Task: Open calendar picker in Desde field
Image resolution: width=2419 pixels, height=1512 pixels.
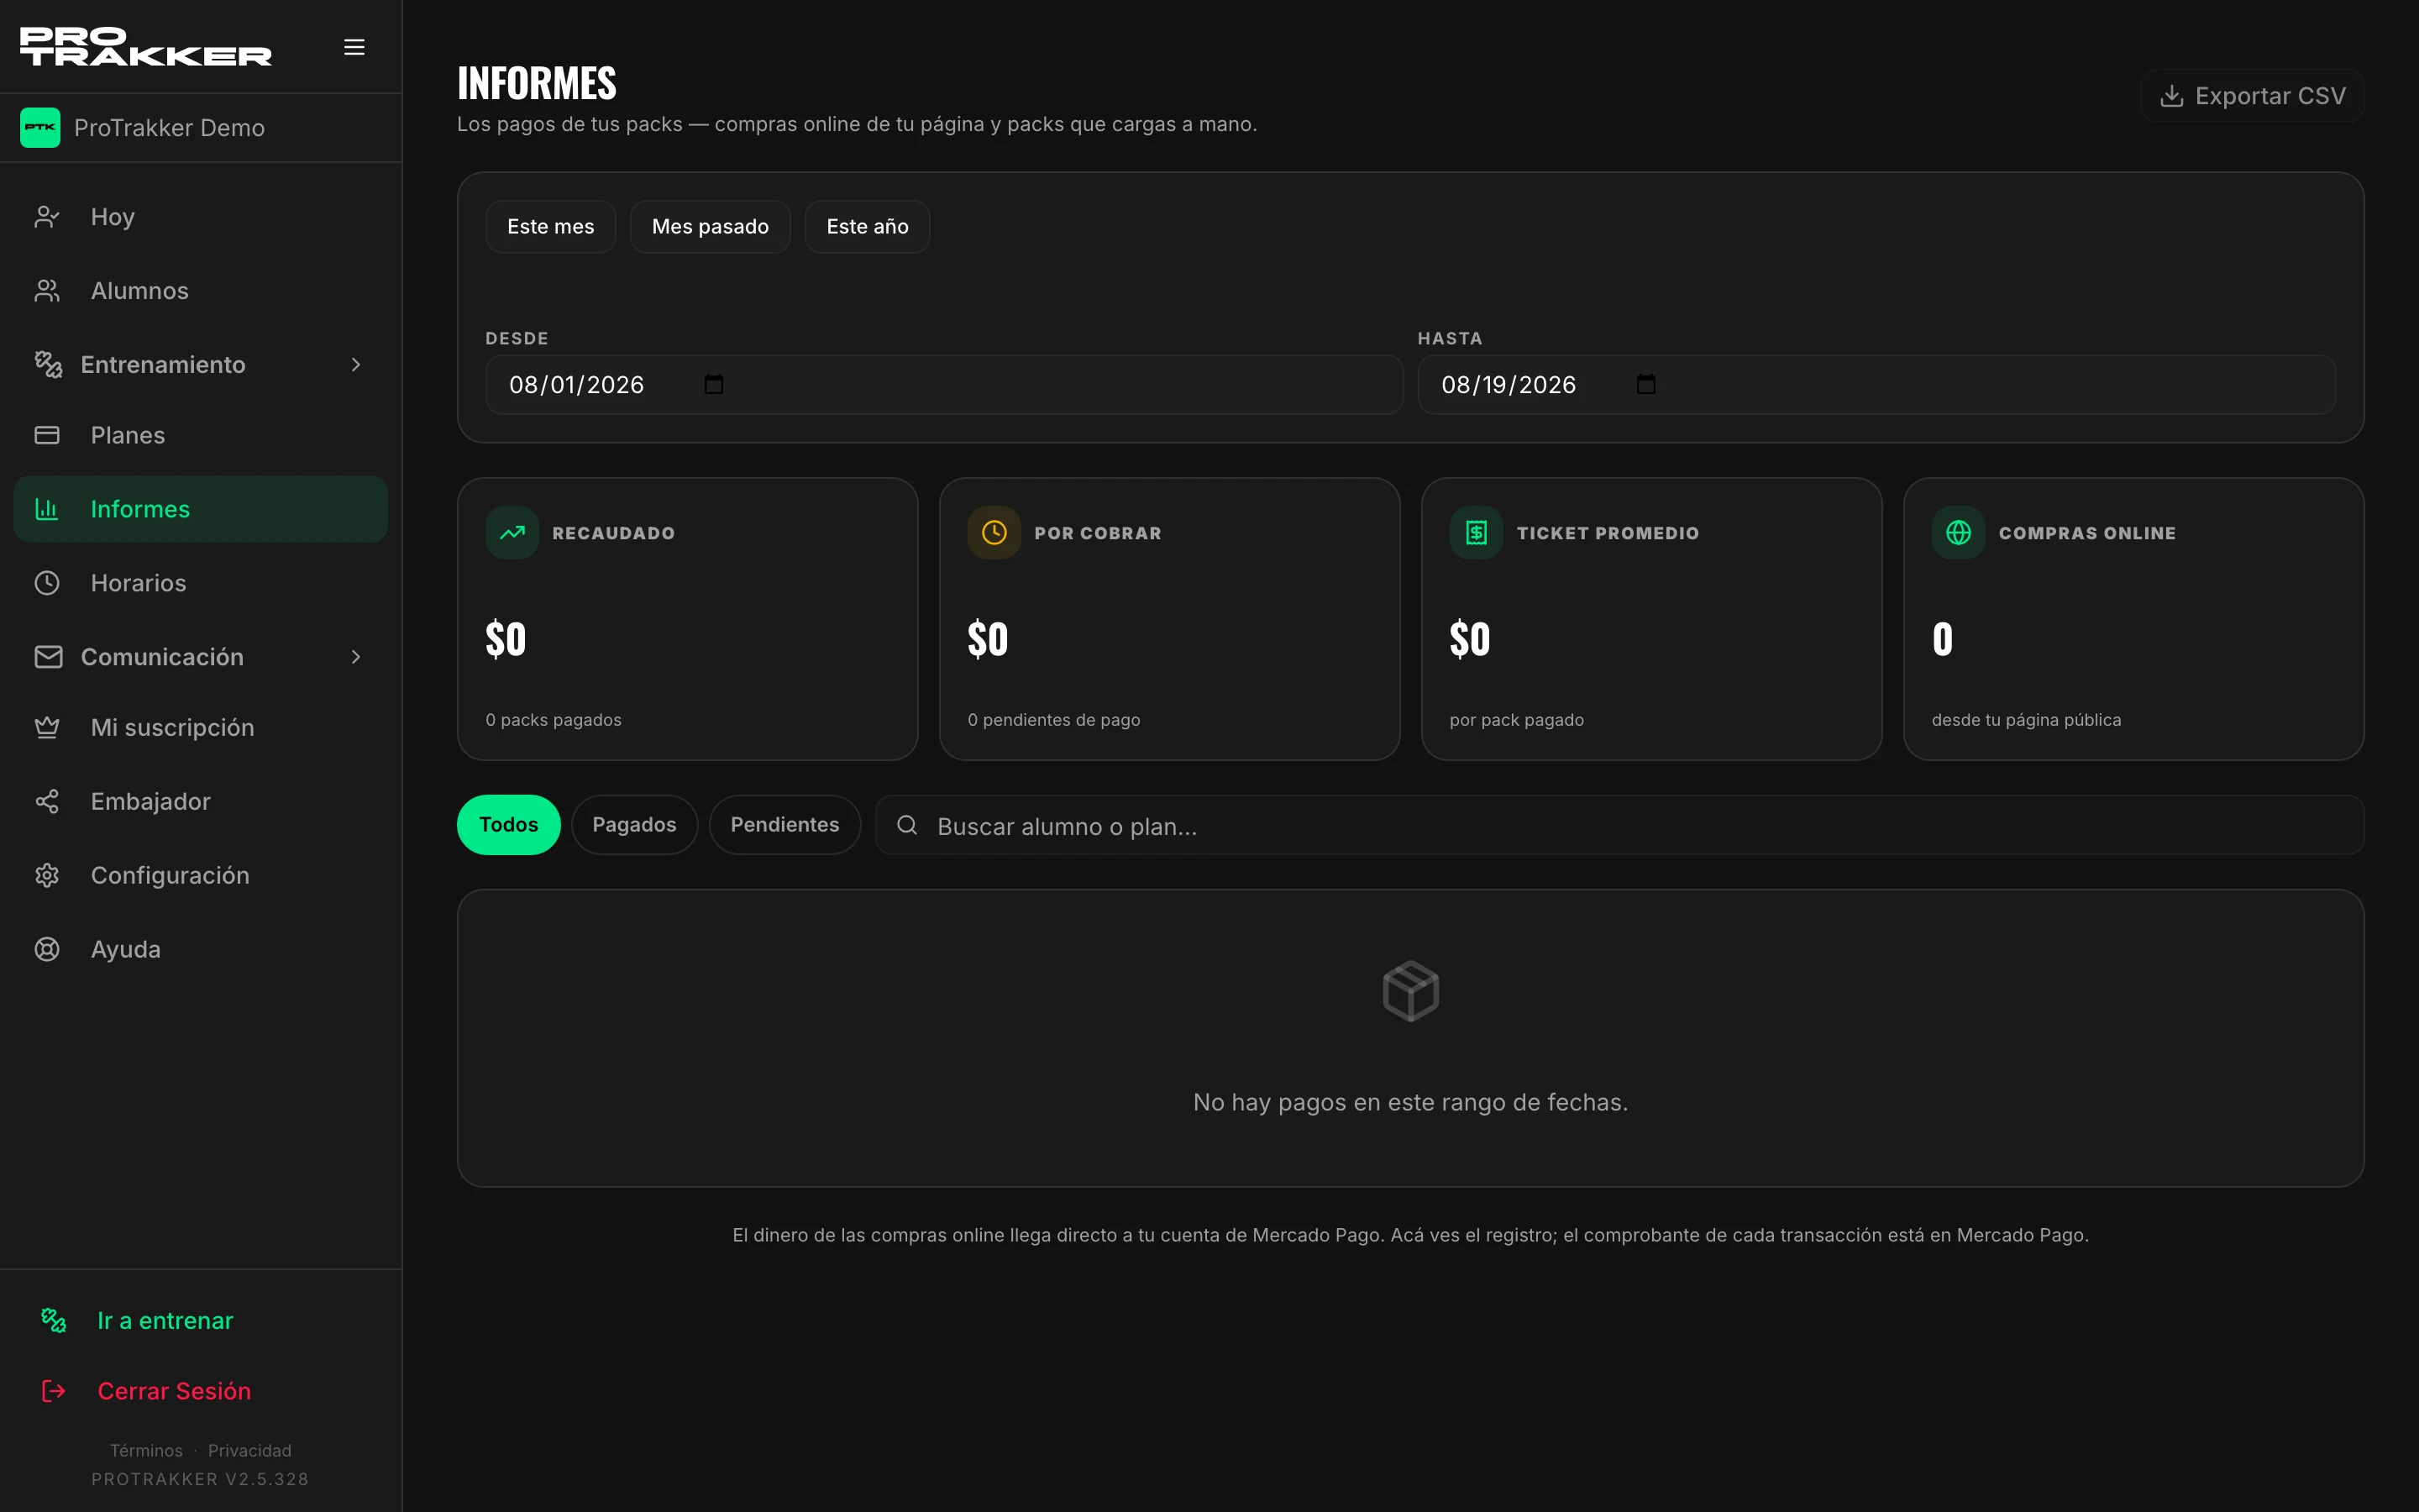Action: click(714, 384)
